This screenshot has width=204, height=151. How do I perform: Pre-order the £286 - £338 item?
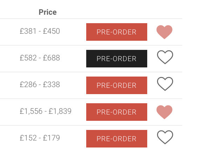click(x=117, y=85)
